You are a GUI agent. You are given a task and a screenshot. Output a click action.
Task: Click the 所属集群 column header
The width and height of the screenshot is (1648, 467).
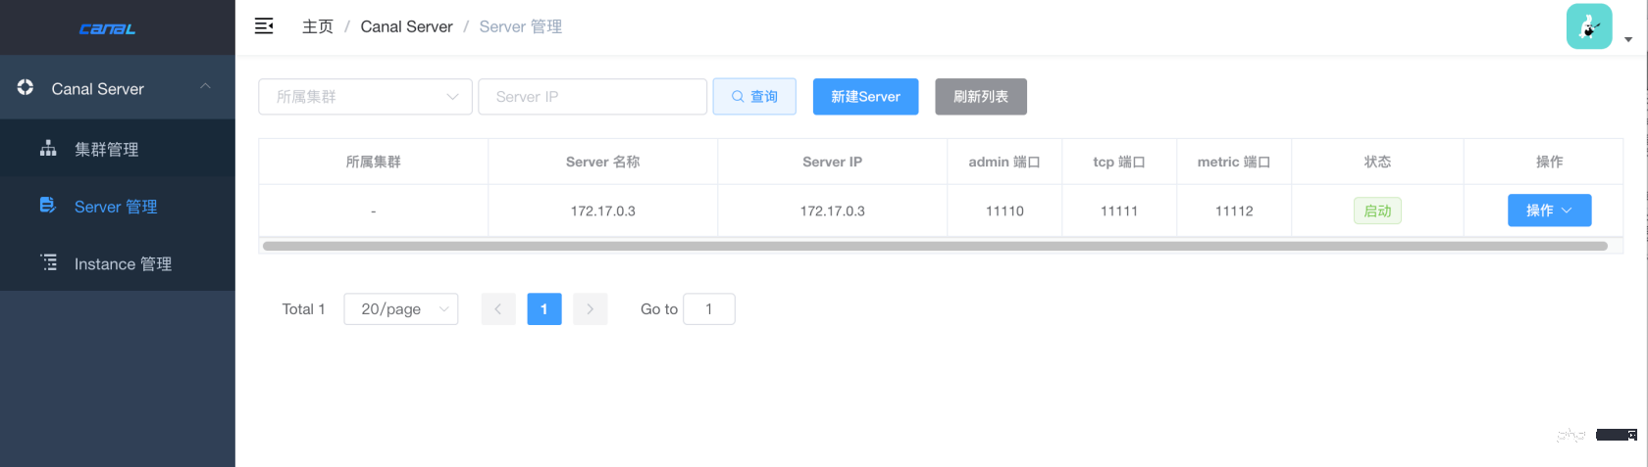tap(374, 162)
